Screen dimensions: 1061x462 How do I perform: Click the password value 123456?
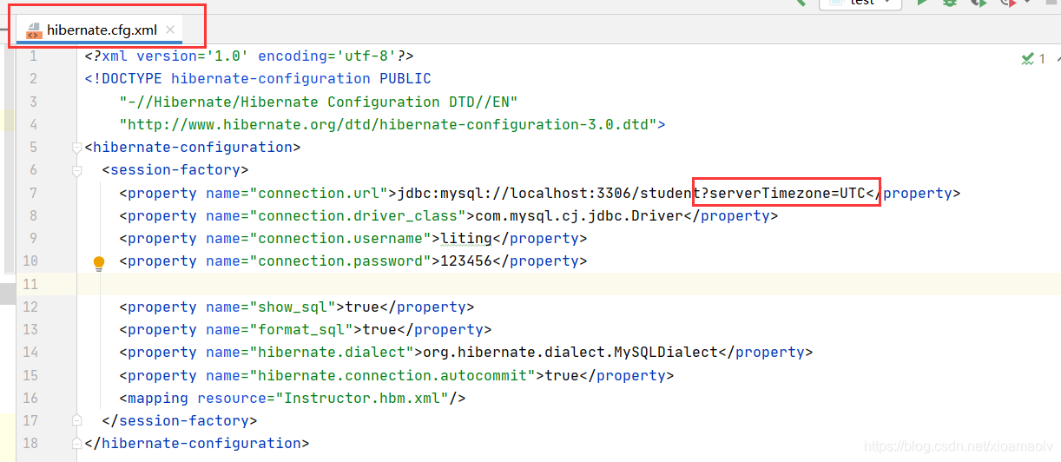click(466, 261)
